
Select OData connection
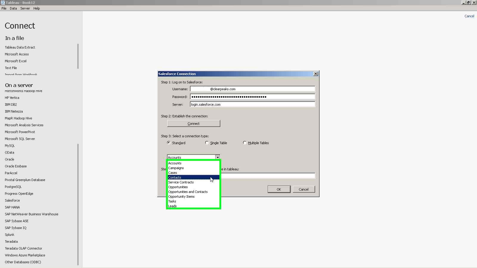[x=9, y=152]
